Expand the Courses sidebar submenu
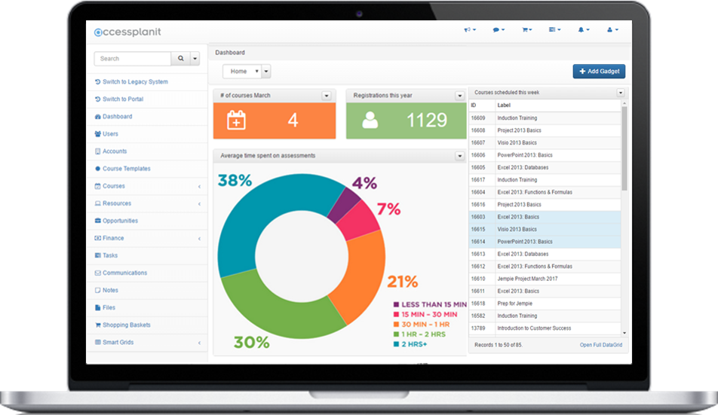718x415 pixels. (199, 186)
